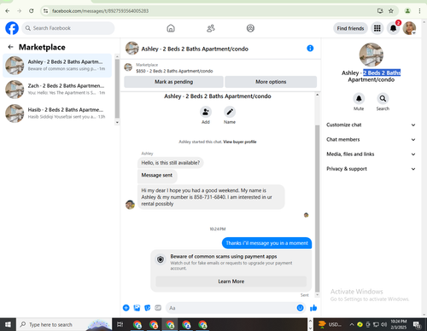Click Mark as pending button
This screenshot has height=331, width=427.
[x=173, y=82]
